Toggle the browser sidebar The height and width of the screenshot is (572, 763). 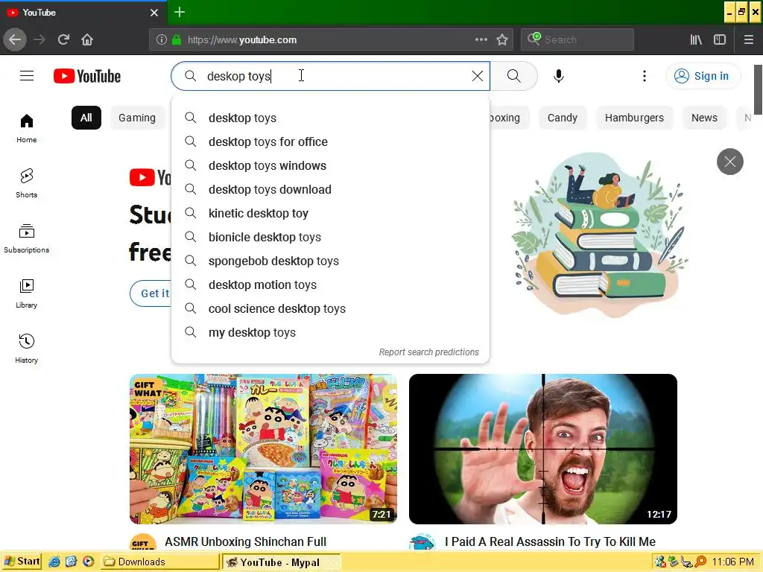720,40
